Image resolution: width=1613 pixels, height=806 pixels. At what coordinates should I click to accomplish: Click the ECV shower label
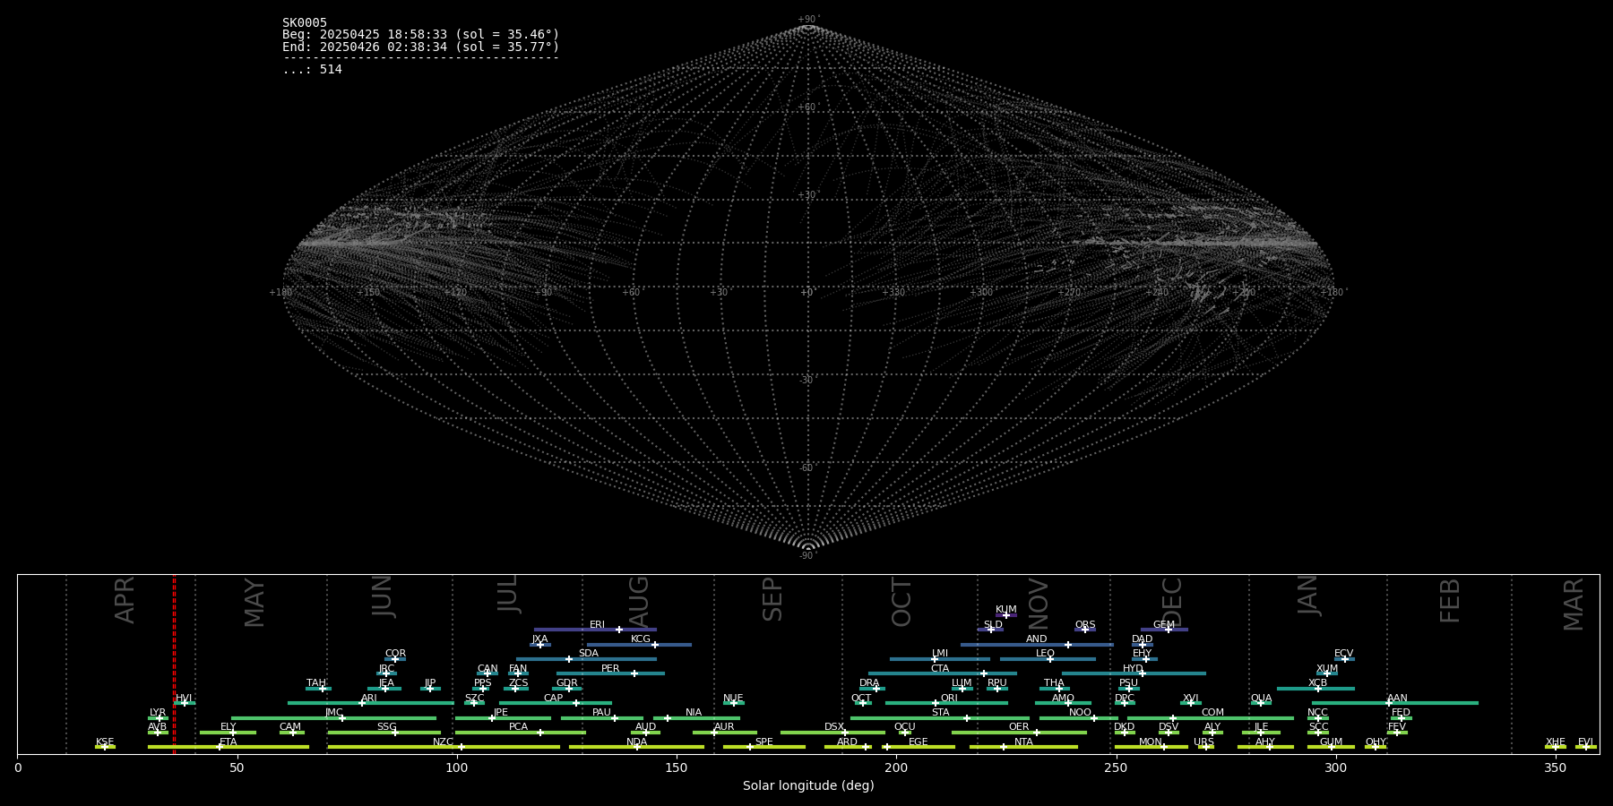point(1343,654)
